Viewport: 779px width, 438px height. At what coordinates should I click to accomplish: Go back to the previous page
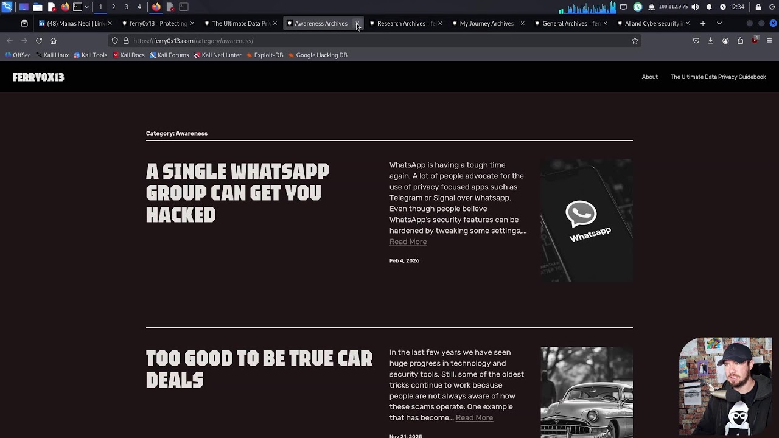pyautogui.click(x=10, y=41)
